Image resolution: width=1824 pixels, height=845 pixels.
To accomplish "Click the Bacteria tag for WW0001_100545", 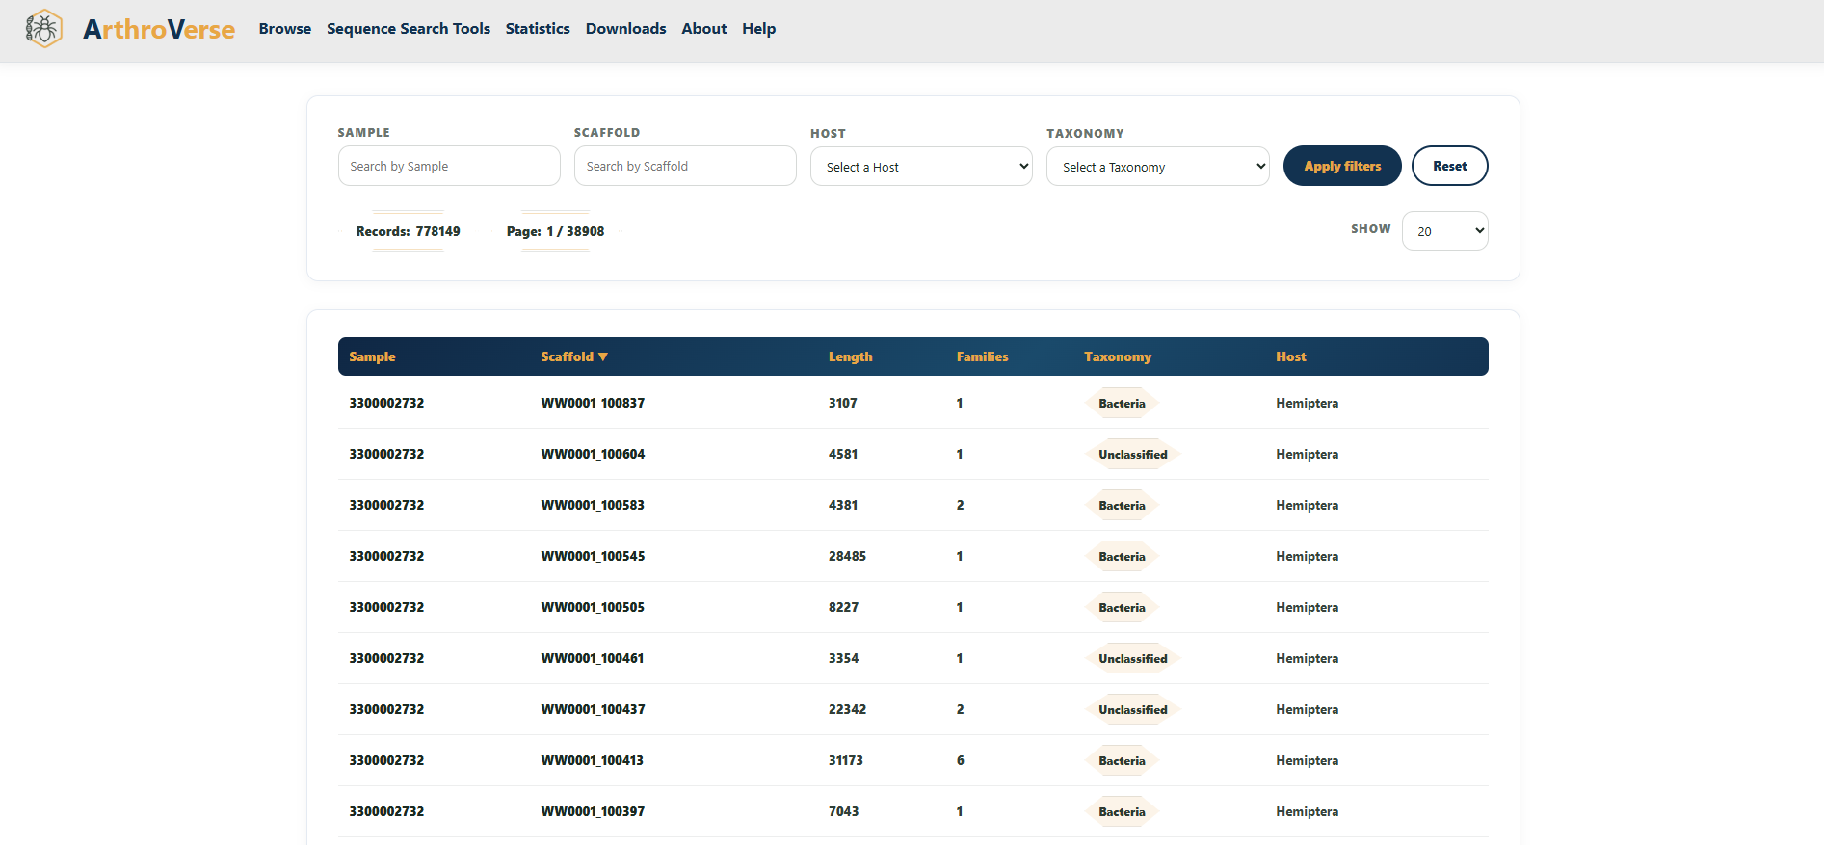I will [x=1122, y=556].
